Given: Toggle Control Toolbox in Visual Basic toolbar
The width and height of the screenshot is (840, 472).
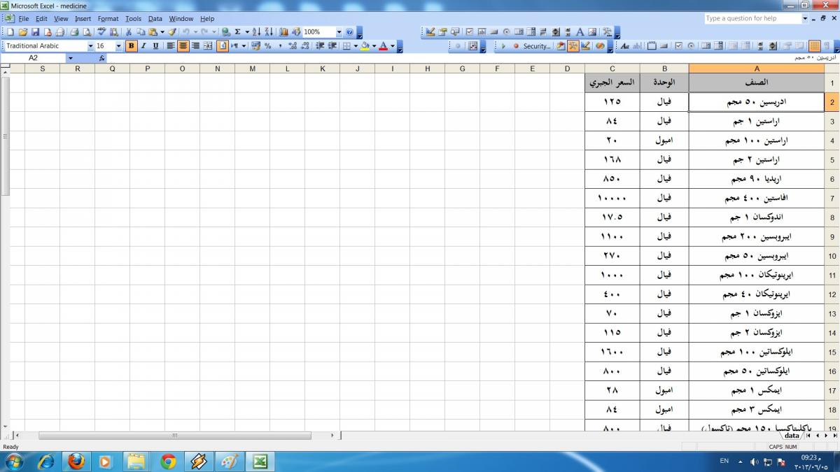Looking at the screenshot, I should click(x=573, y=46).
